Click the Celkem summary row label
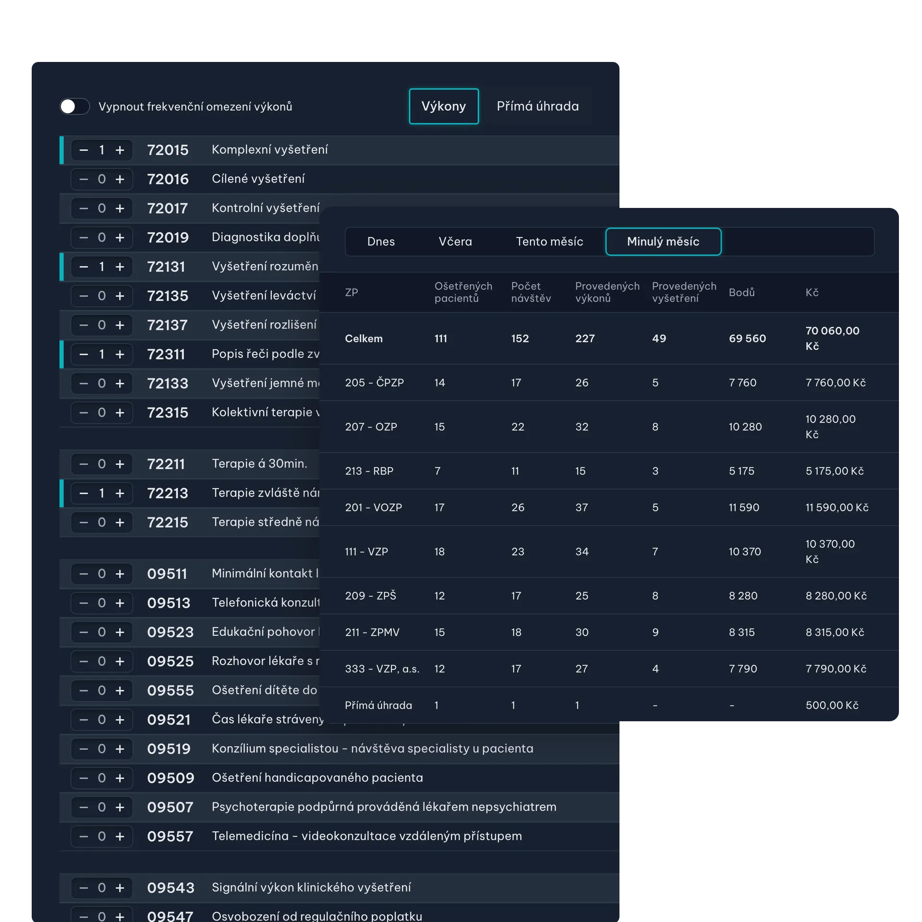 (x=364, y=339)
